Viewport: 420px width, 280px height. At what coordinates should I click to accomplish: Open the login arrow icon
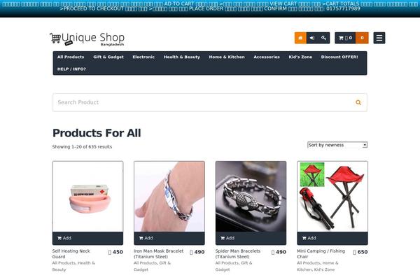click(x=312, y=38)
